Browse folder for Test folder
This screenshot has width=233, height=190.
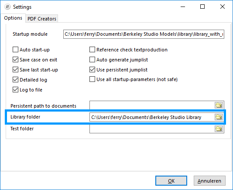click(219, 129)
